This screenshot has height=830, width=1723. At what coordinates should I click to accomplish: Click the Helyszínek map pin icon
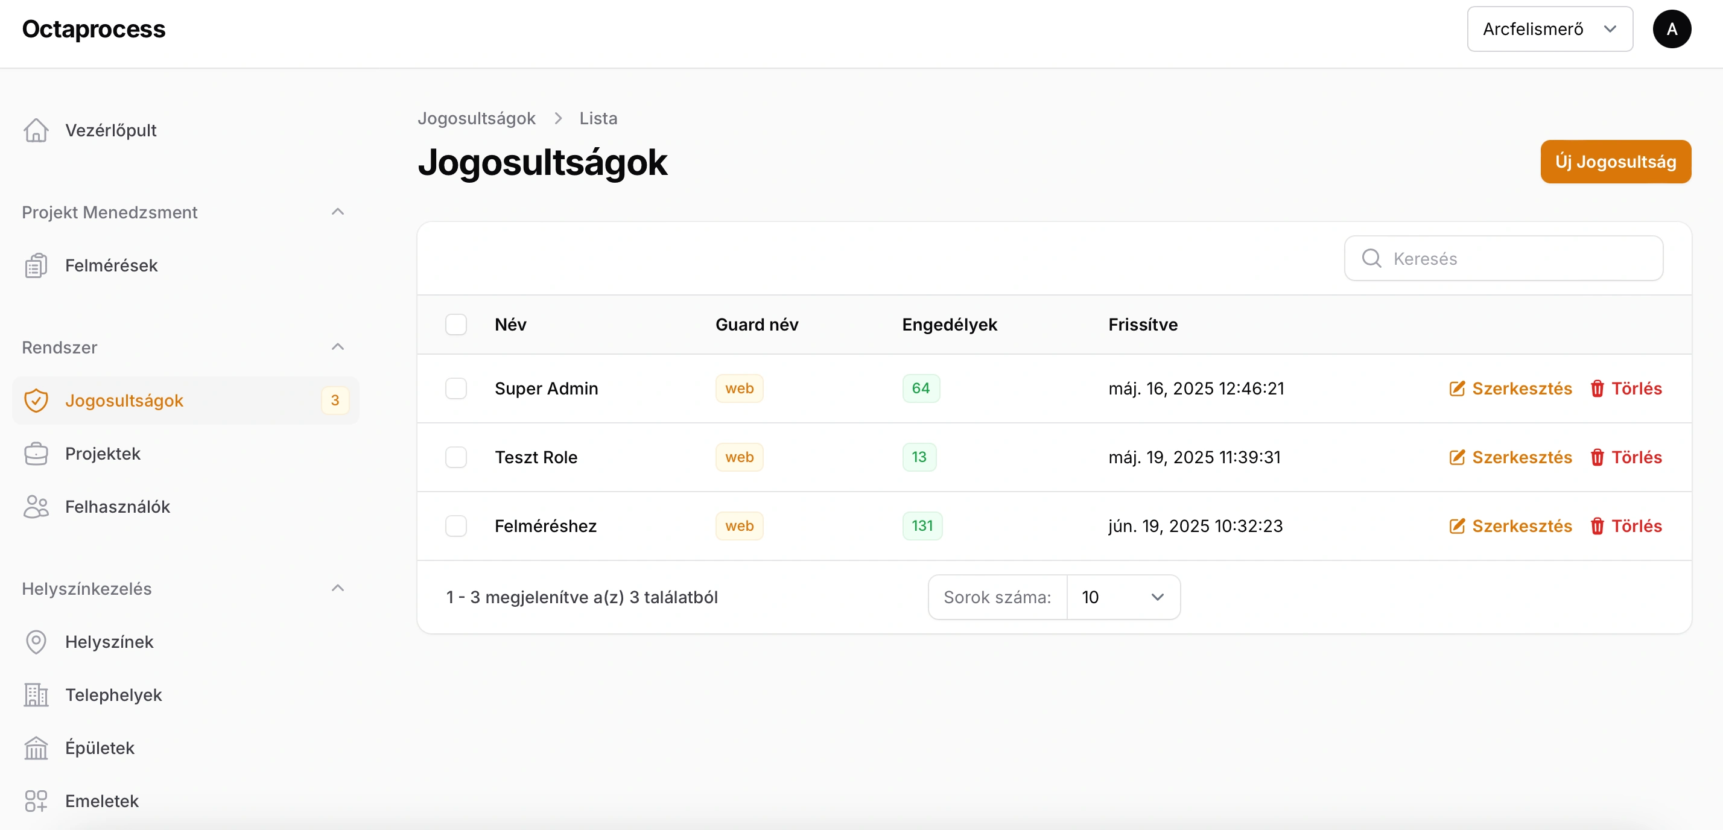coord(36,642)
